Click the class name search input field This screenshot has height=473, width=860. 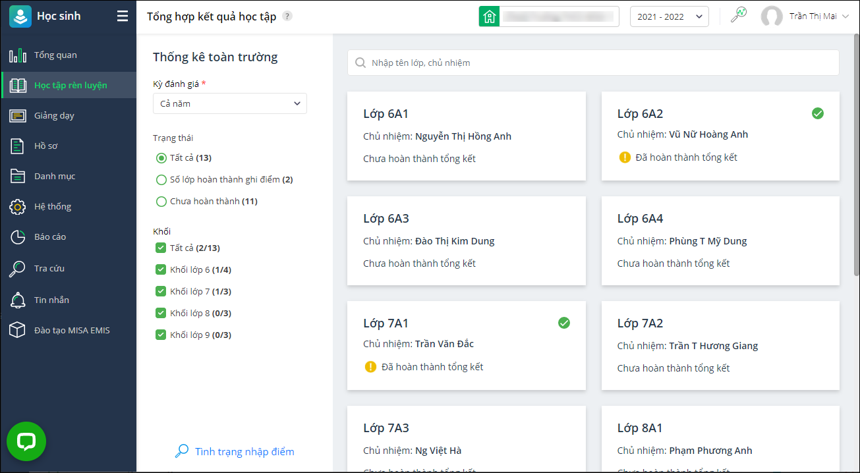[593, 63]
